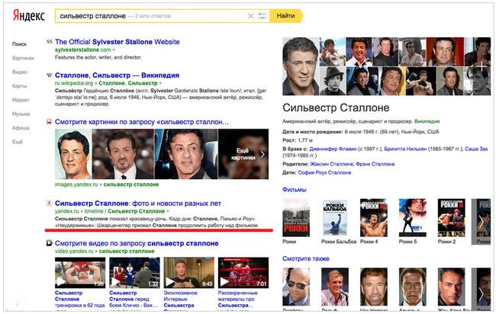Open Википедия link in knowledge panel
496x314 pixels.
[427, 121]
